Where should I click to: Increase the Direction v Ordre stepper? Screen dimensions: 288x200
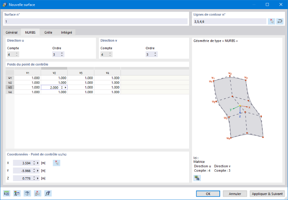pyautogui.click(x=155, y=53)
